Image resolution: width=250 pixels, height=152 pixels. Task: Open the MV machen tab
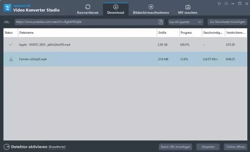(188, 9)
